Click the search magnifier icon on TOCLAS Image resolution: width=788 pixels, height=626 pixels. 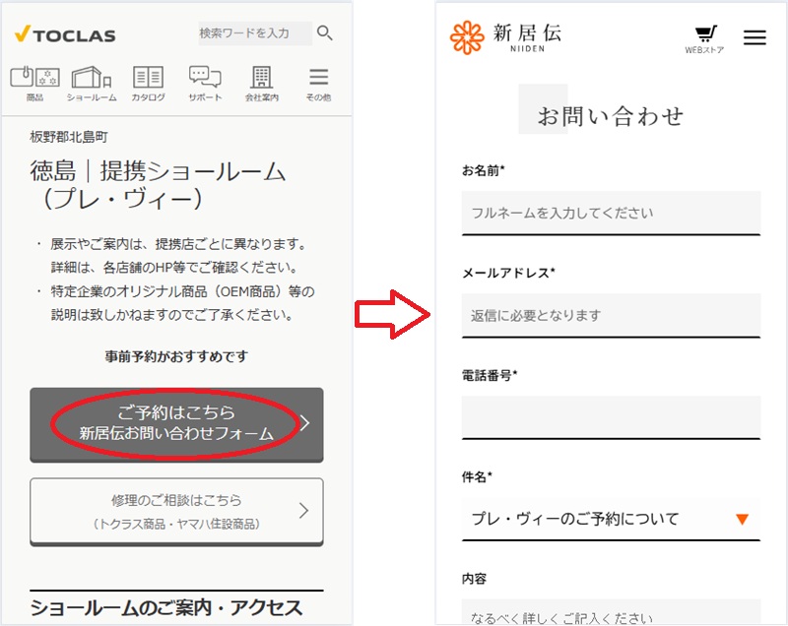tap(325, 33)
